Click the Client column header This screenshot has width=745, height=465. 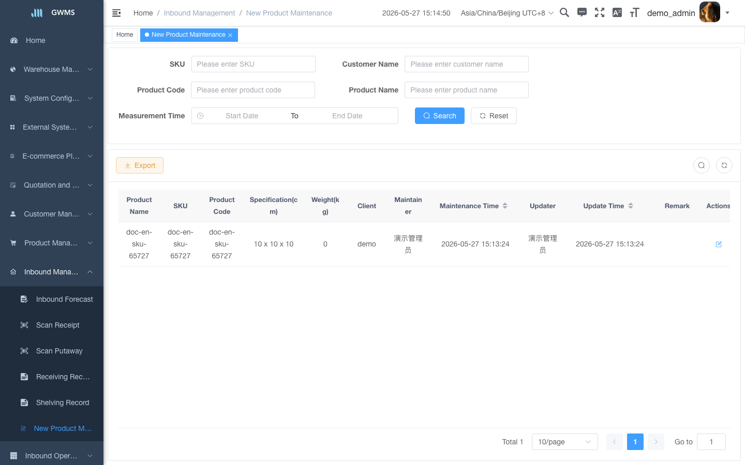[x=367, y=206]
